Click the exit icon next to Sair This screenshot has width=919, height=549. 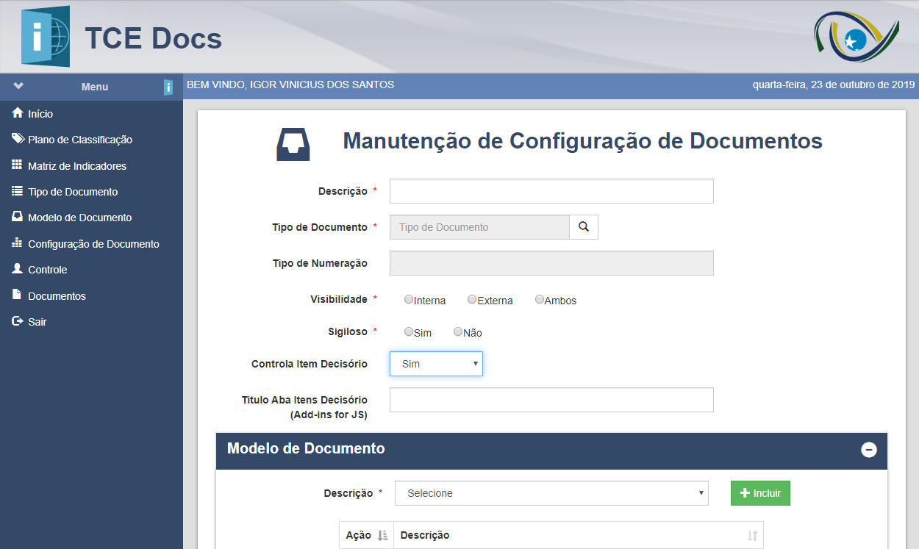(x=18, y=322)
